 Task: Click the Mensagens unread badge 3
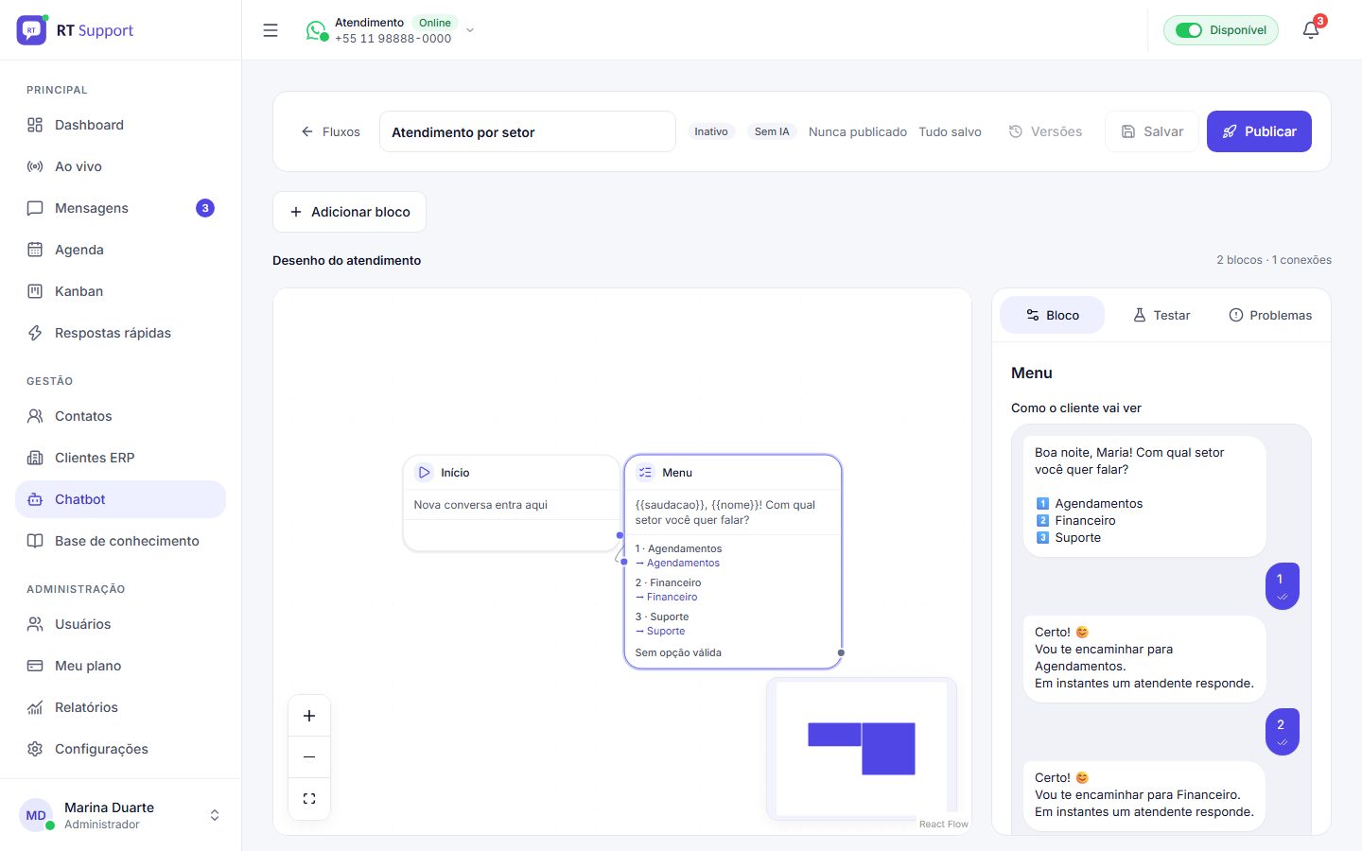click(205, 208)
